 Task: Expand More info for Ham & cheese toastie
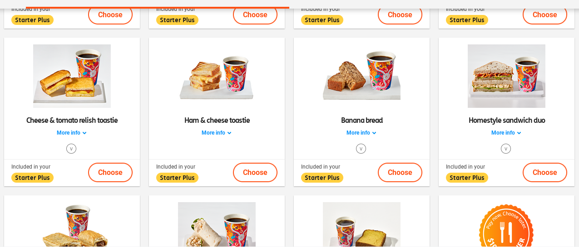pos(217,133)
